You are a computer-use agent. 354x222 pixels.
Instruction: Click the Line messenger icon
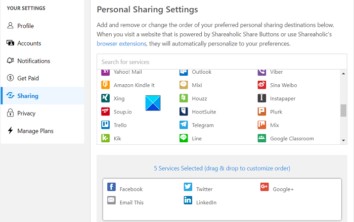(184, 138)
